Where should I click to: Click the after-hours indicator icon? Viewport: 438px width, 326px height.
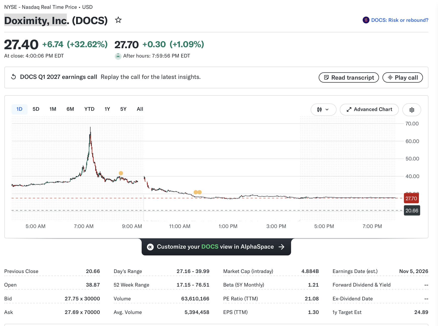118,56
